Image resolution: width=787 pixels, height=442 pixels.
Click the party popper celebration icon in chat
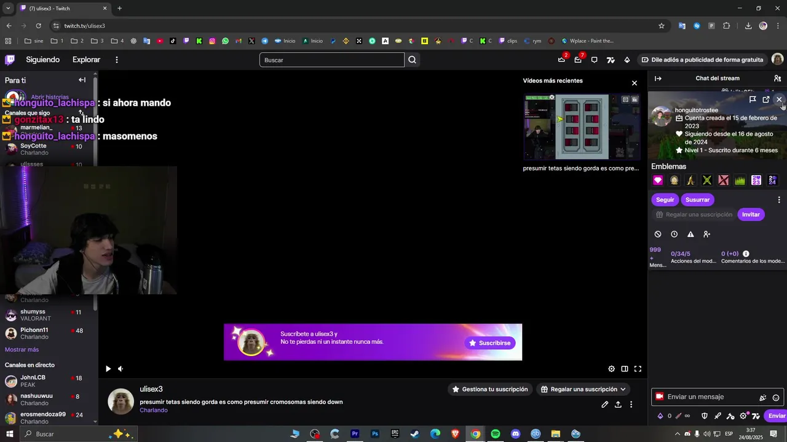click(763, 397)
